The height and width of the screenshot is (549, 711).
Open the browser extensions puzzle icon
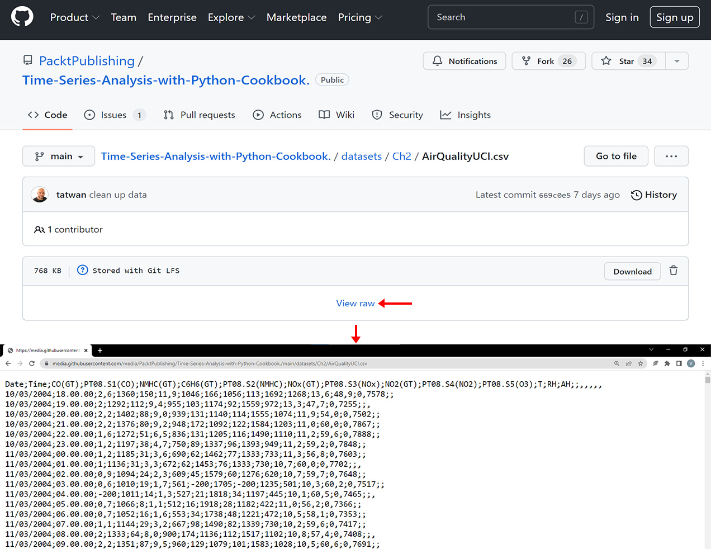click(x=667, y=363)
